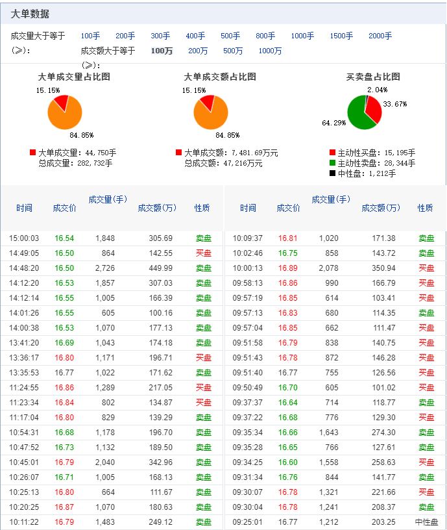Filter trades by 500手 volume
The image size is (447, 530).
230,36
